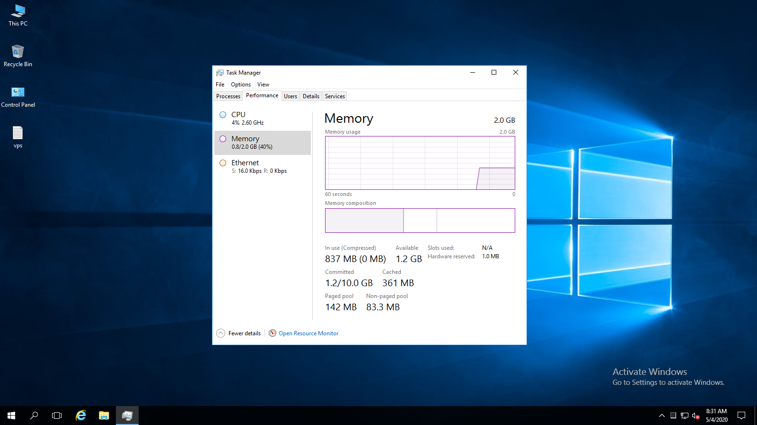Open Internet Explorer from the taskbar

pyautogui.click(x=81, y=416)
